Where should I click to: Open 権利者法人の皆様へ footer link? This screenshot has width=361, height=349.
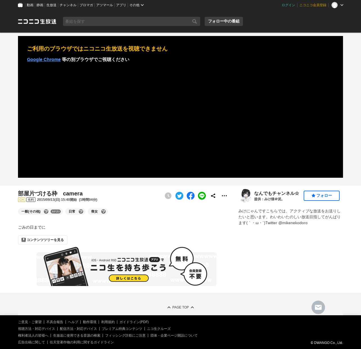(x=33, y=336)
